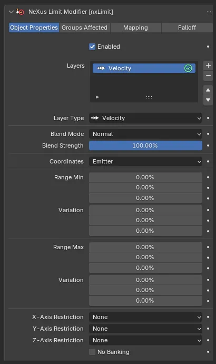Image resolution: width=216 pixels, height=364 pixels.
Task: Click third Range Max value field
Action: pos(145,268)
